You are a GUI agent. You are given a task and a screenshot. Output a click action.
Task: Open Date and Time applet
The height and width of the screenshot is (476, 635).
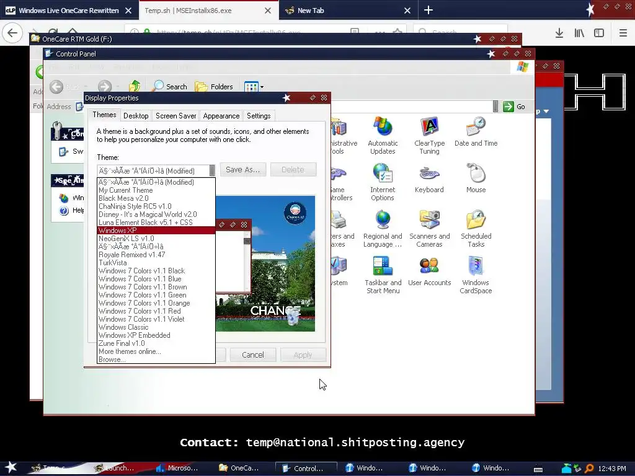pyautogui.click(x=476, y=132)
